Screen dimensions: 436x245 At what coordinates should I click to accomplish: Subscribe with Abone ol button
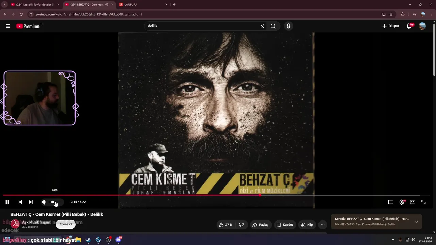65,224
